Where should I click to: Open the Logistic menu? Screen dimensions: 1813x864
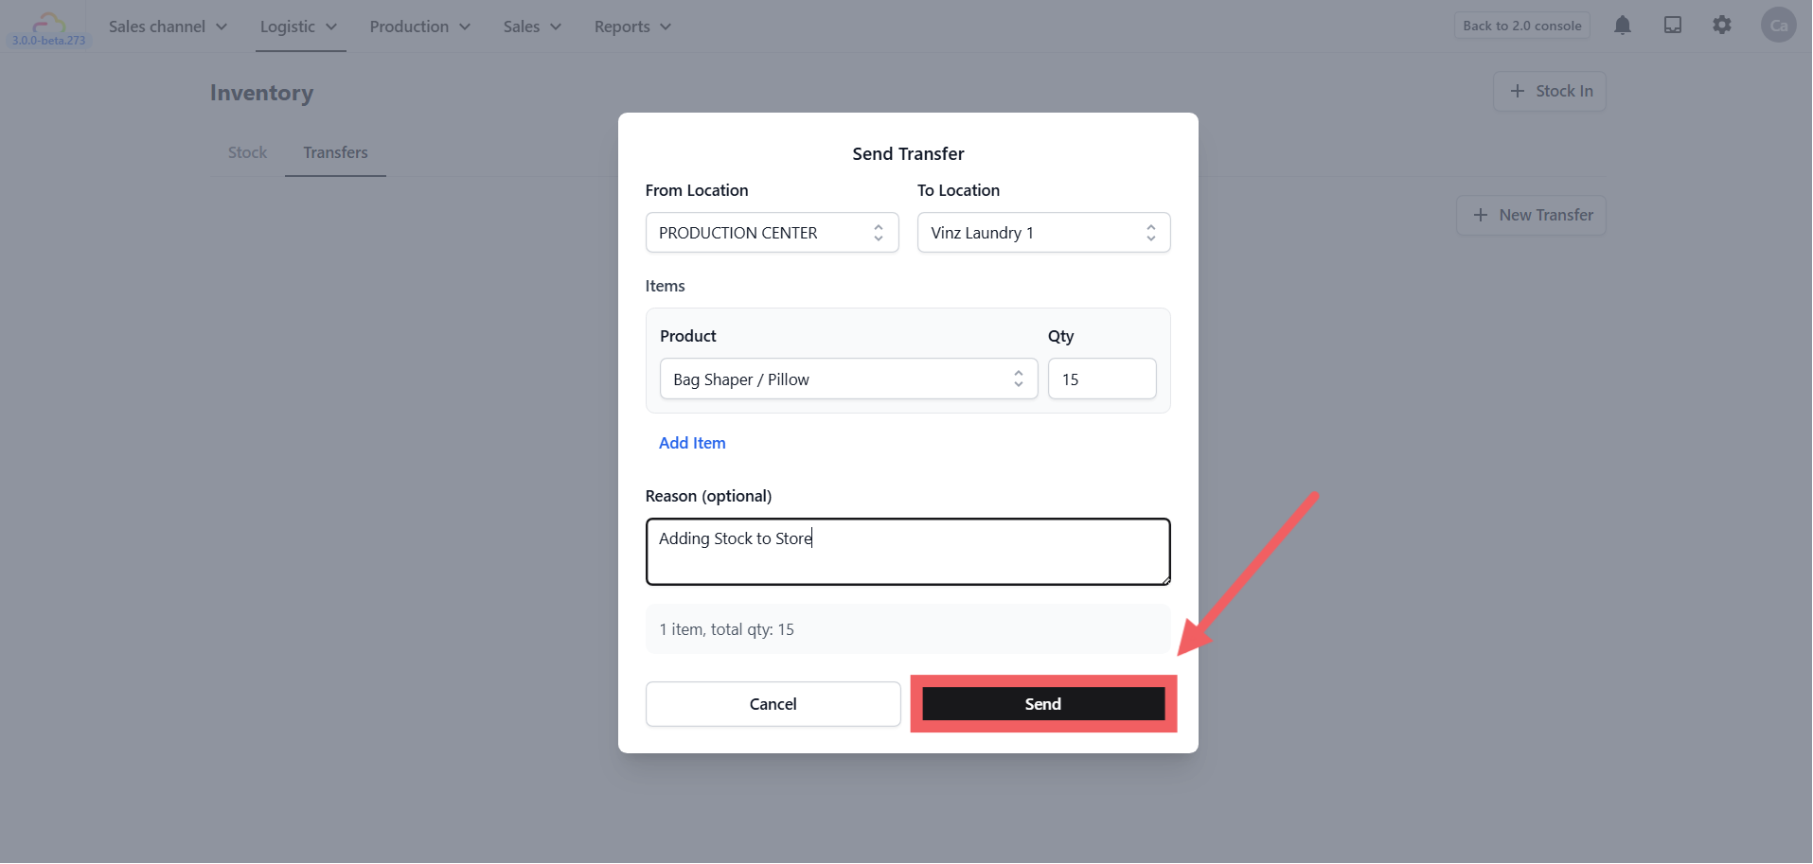coord(299,26)
